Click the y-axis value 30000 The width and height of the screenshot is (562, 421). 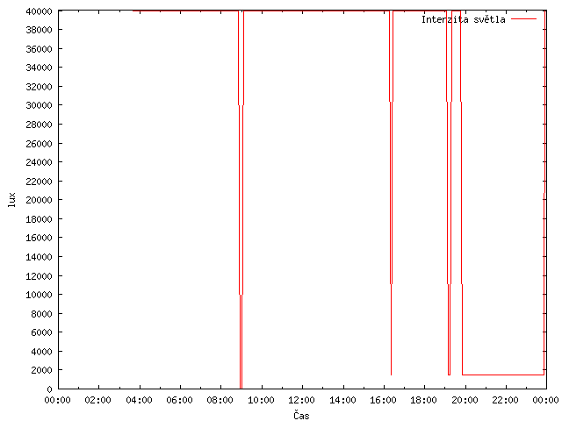[x=39, y=105]
